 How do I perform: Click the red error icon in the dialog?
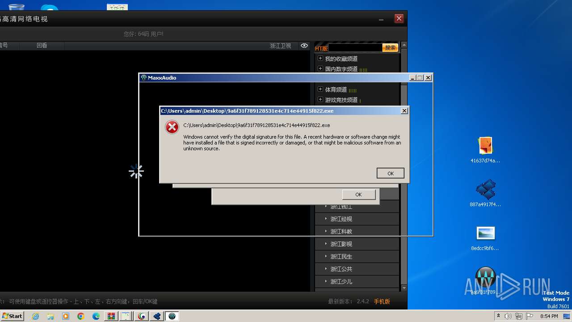(x=172, y=127)
